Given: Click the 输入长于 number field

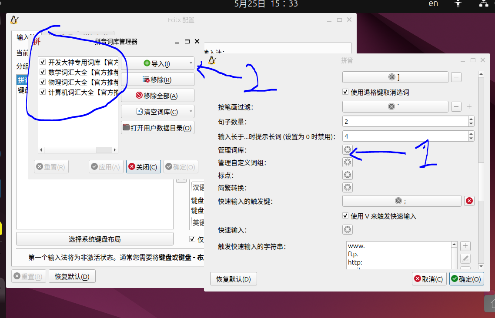Looking at the screenshot, I should coord(405,136).
